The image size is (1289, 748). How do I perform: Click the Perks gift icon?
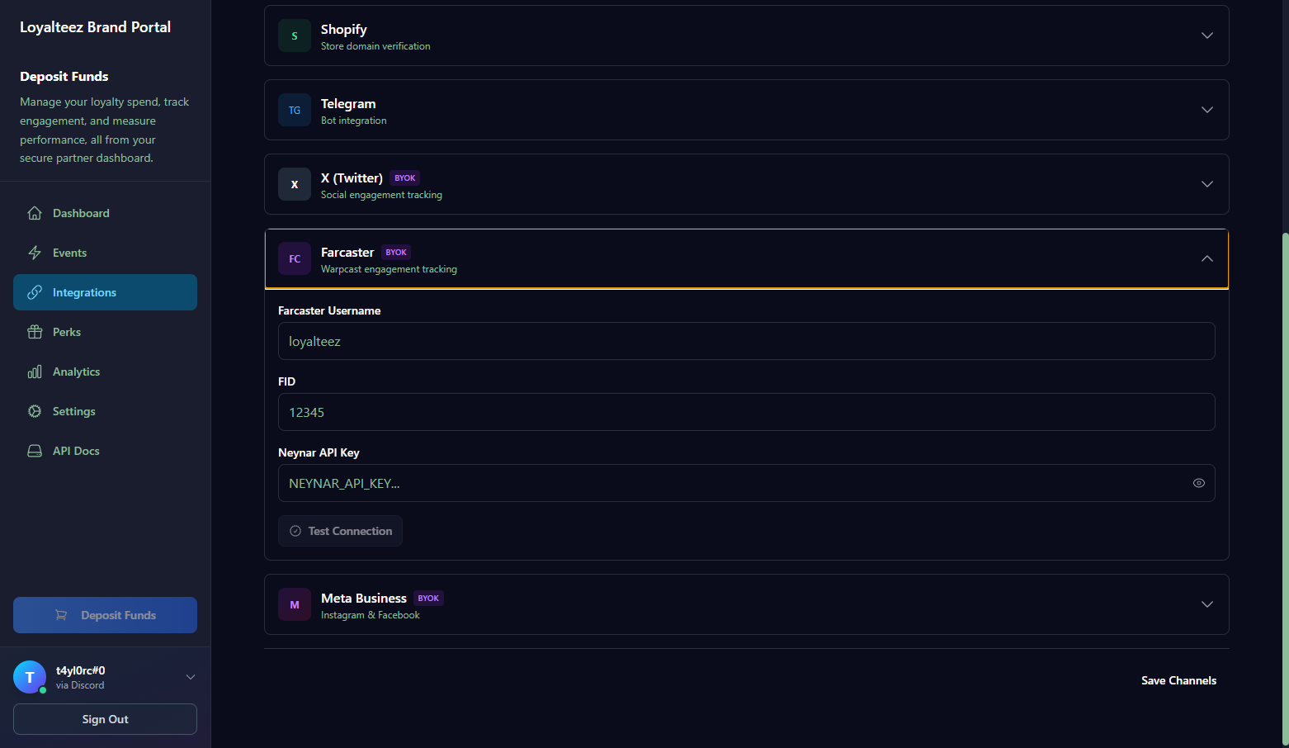tap(35, 331)
